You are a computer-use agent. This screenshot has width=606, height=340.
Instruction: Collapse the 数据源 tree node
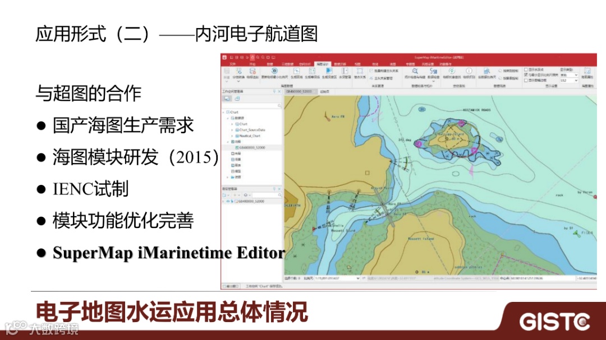(x=228, y=118)
